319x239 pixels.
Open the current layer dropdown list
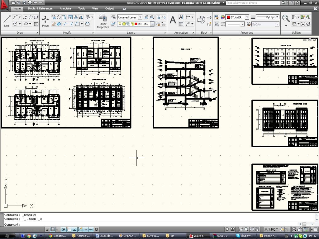152,24
